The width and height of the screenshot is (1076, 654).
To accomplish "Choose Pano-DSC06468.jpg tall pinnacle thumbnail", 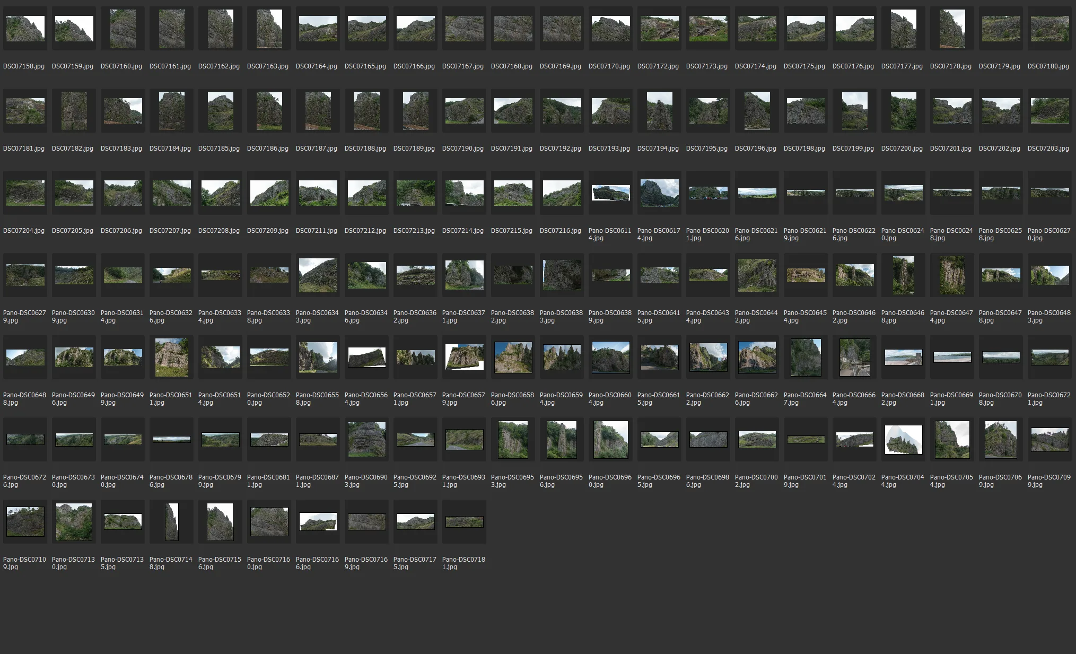I will [903, 275].
